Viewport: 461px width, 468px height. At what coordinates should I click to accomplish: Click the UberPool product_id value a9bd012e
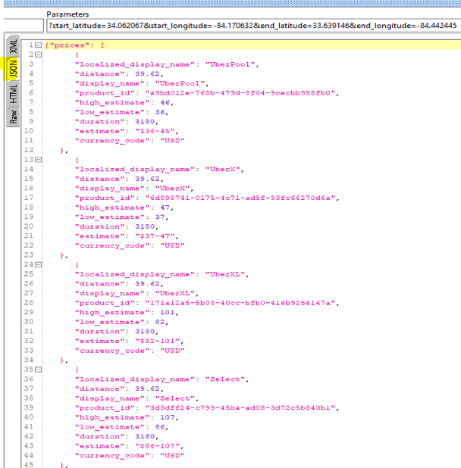click(x=240, y=93)
